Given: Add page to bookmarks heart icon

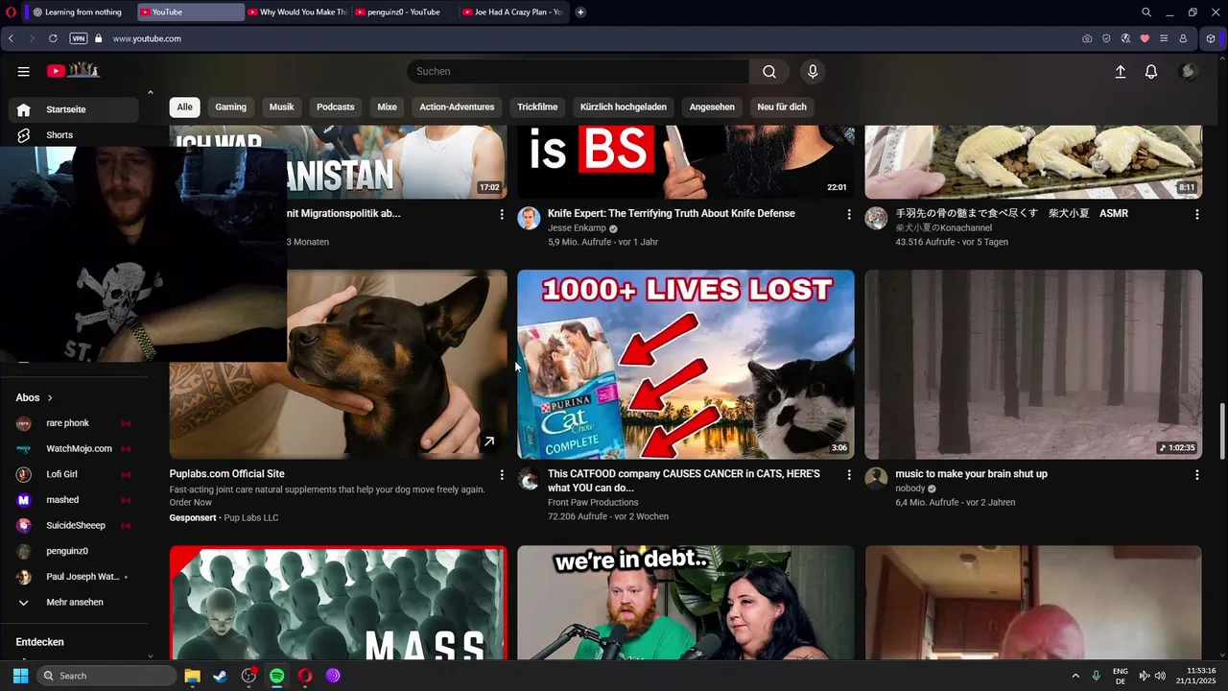Looking at the screenshot, I should [1145, 38].
